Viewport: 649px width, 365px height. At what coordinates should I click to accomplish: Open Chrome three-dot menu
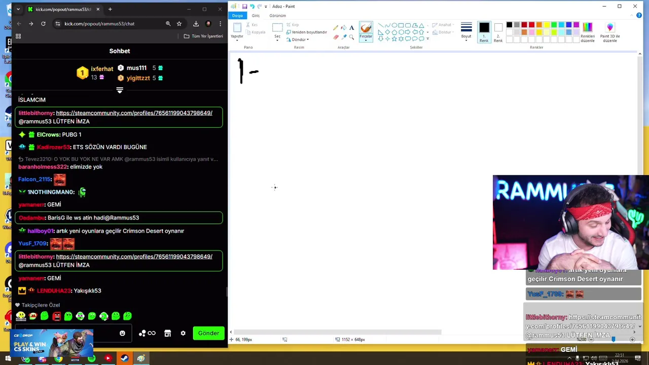point(220,23)
